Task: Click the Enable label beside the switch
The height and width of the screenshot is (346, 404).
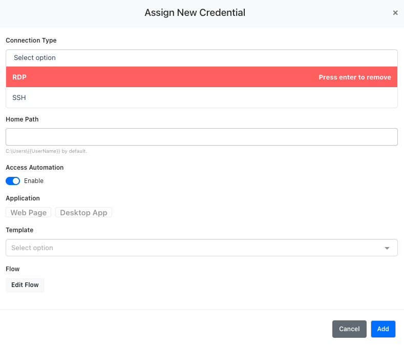Action: (34, 181)
